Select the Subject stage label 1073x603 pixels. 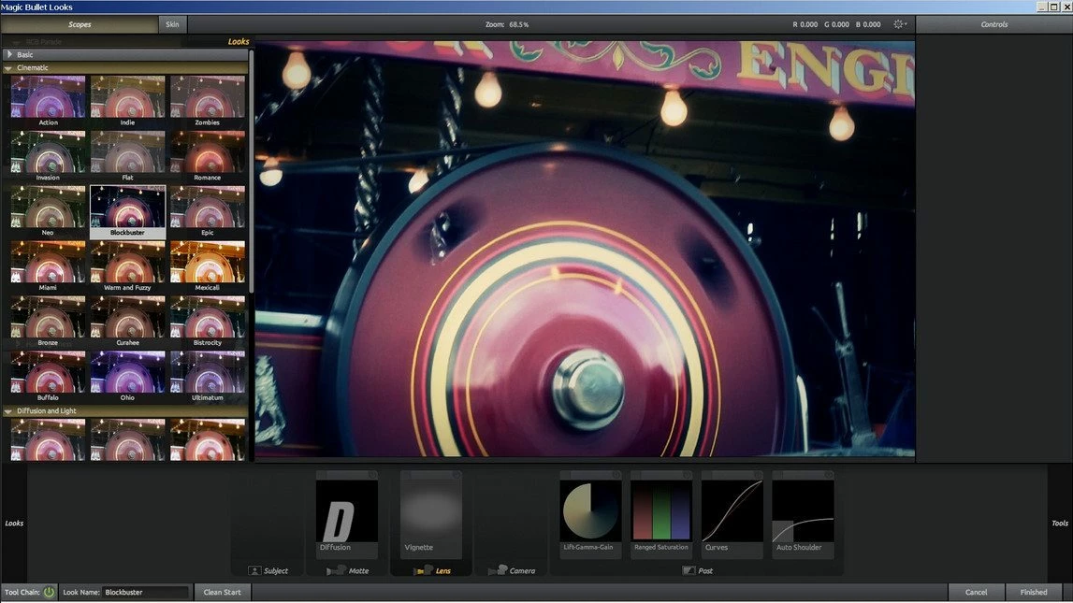pyautogui.click(x=276, y=571)
